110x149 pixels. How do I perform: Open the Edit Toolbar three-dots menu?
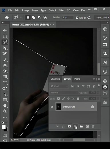[5, 117]
